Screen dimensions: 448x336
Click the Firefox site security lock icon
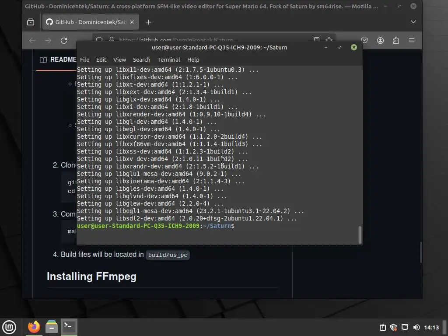pyautogui.click(x=112, y=39)
